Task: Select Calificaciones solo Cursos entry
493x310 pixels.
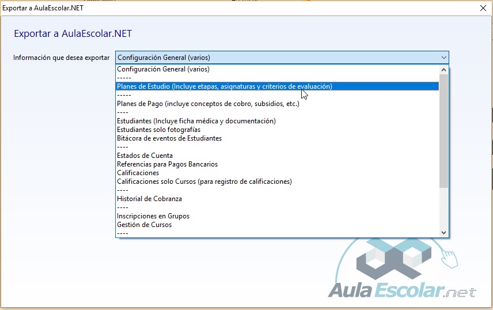Action: point(204,182)
